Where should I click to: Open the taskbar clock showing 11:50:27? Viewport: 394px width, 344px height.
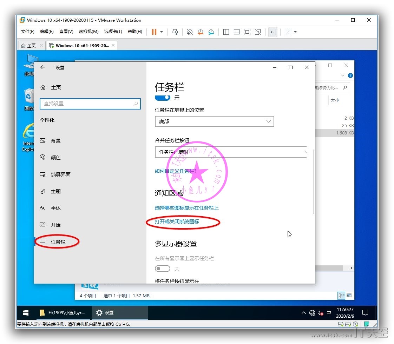[x=345, y=313]
